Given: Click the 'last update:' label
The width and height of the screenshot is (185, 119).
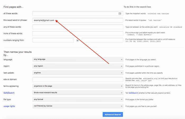Looking at the screenshot, I should 9,73.
